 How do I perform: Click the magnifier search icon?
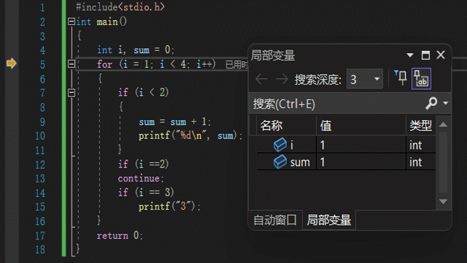click(431, 103)
